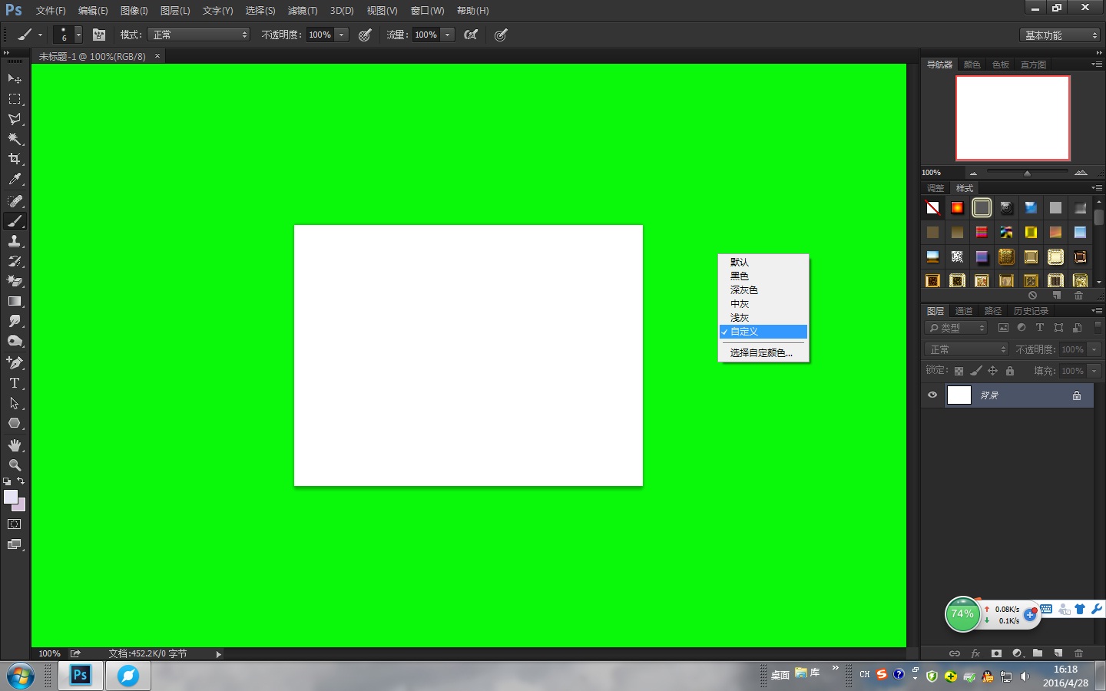Viewport: 1106px width, 691px height.
Task: Select the Sponge tool
Action: pos(15,341)
